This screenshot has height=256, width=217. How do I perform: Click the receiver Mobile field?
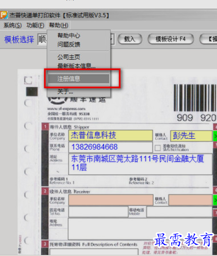[179, 212]
